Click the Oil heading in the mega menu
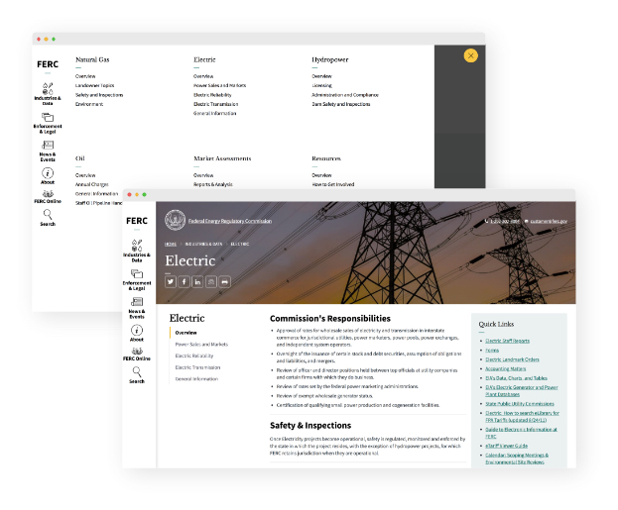Viewport: 618px width, 510px height. [x=80, y=158]
